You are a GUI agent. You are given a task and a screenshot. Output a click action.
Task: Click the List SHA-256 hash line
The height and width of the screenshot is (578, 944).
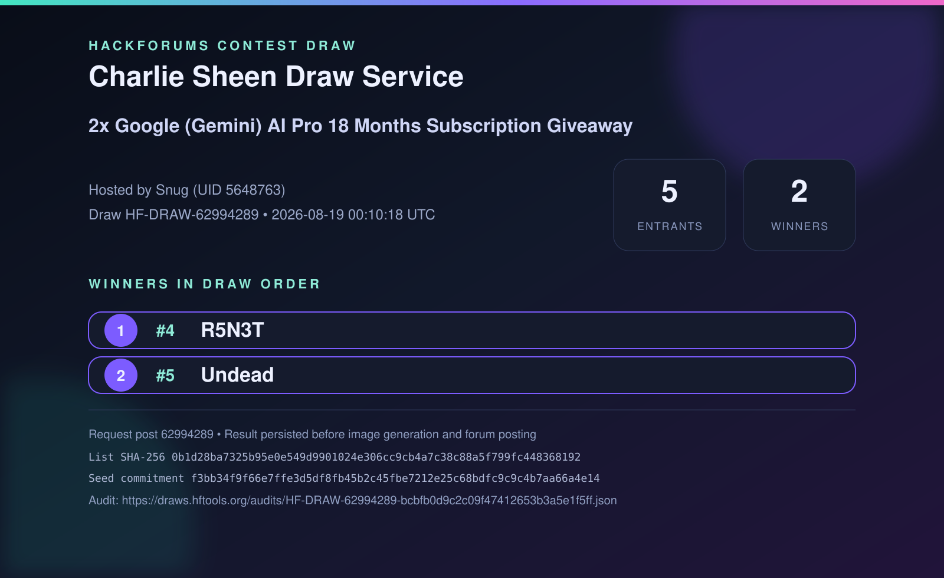(x=335, y=457)
